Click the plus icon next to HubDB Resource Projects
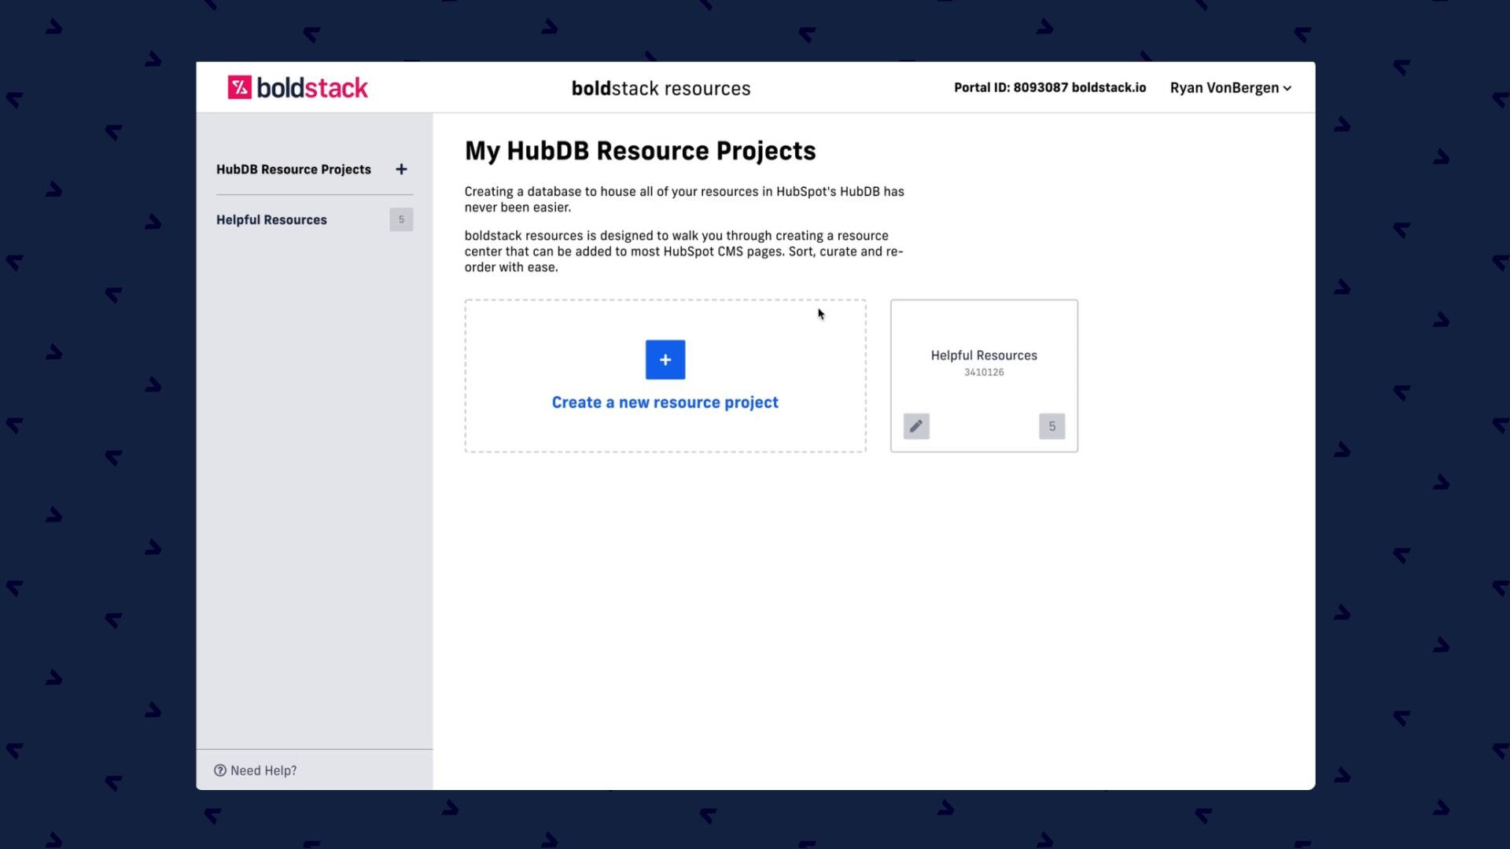The width and height of the screenshot is (1510, 849). coord(401,169)
